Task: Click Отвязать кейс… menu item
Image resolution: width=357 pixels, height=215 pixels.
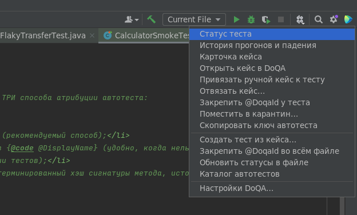Action: pos(272,91)
